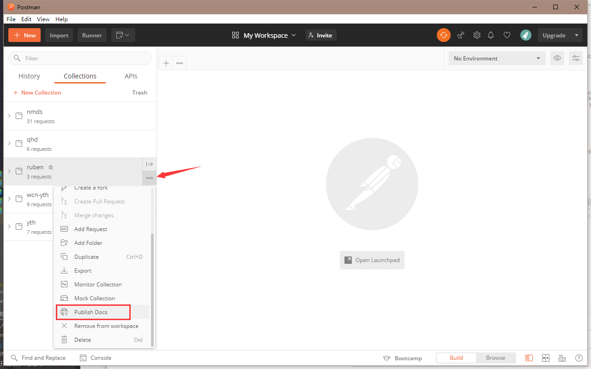Expand the yth collection chevron
The width and height of the screenshot is (591, 369).
[9, 226]
